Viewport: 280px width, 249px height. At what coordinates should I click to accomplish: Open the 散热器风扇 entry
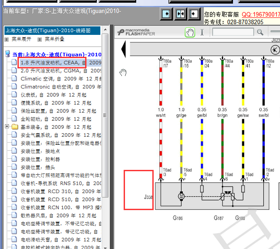click(x=59, y=215)
